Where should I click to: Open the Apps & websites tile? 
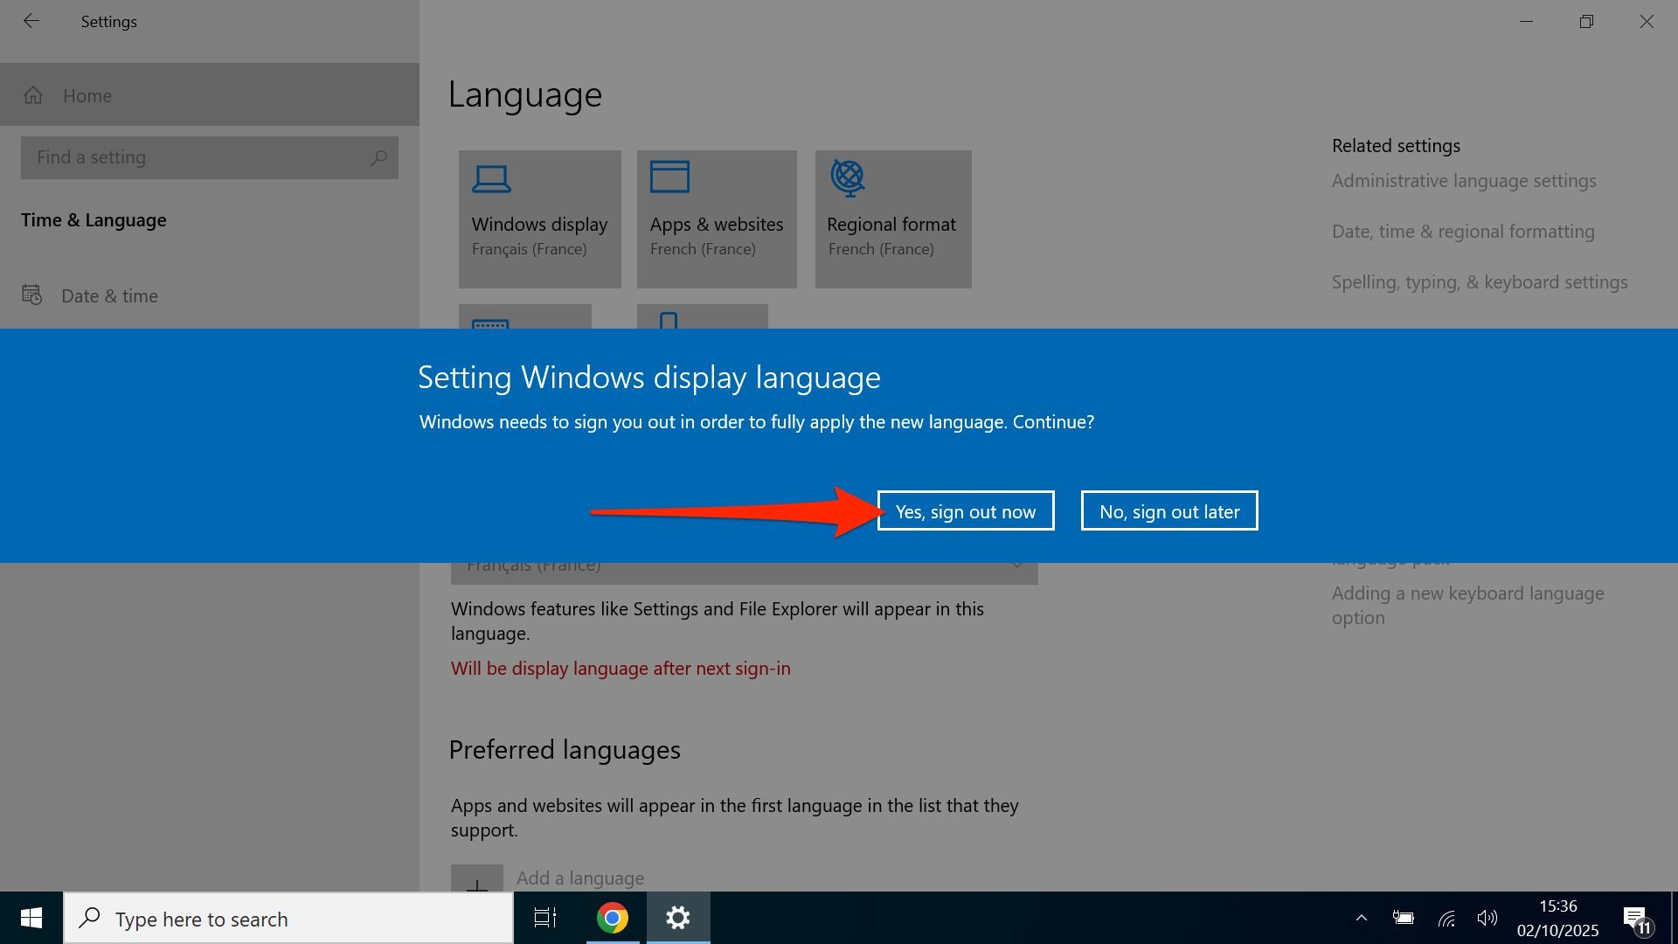pyautogui.click(x=716, y=219)
